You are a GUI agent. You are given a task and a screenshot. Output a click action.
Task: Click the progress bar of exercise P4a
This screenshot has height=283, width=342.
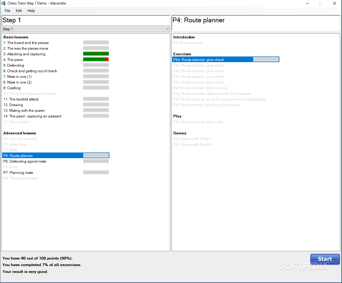point(266,59)
